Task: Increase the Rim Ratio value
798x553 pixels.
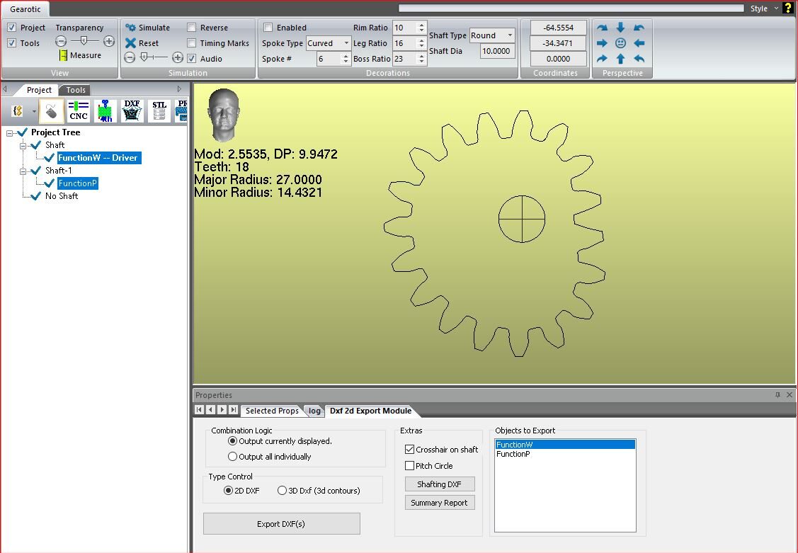Action: coord(421,25)
